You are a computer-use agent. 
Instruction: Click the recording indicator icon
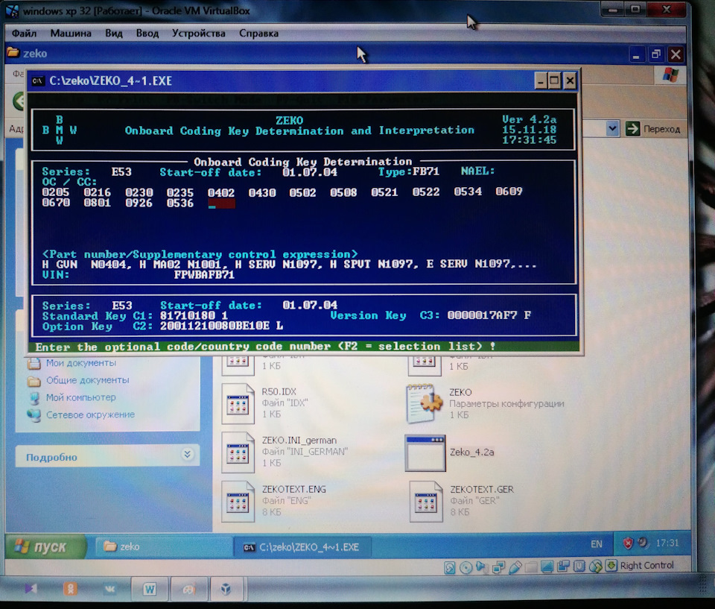563,566
